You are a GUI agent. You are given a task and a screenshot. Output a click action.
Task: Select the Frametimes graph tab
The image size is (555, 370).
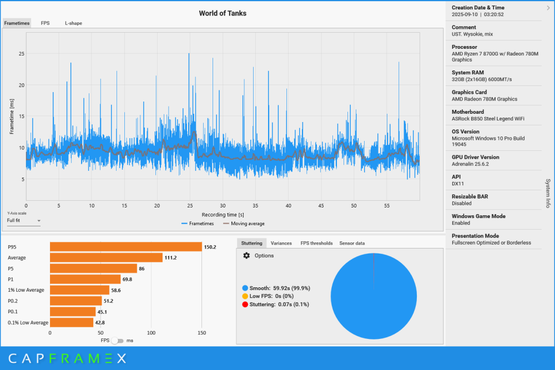17,23
